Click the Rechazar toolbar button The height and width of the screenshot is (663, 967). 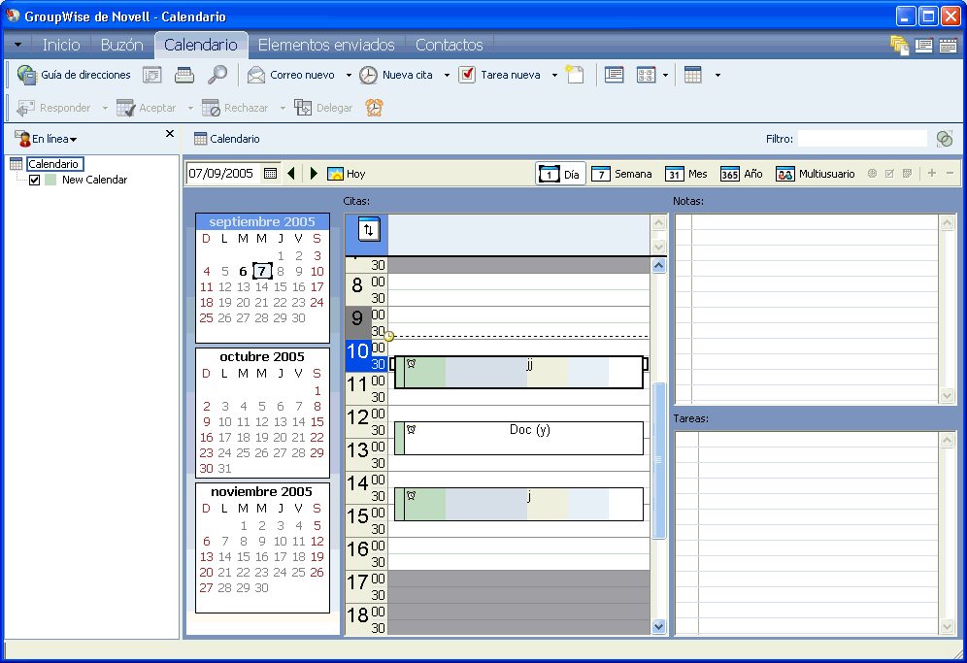click(235, 108)
